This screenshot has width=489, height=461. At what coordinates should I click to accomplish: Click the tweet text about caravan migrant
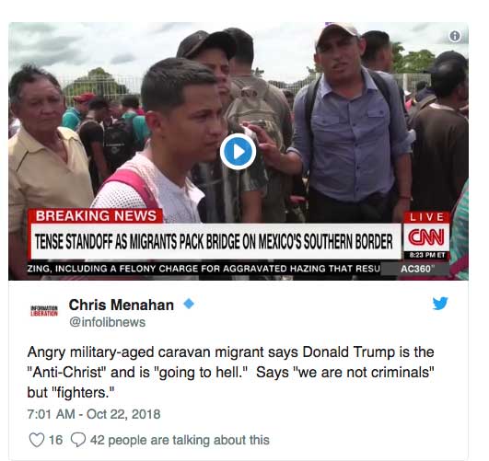(231, 372)
